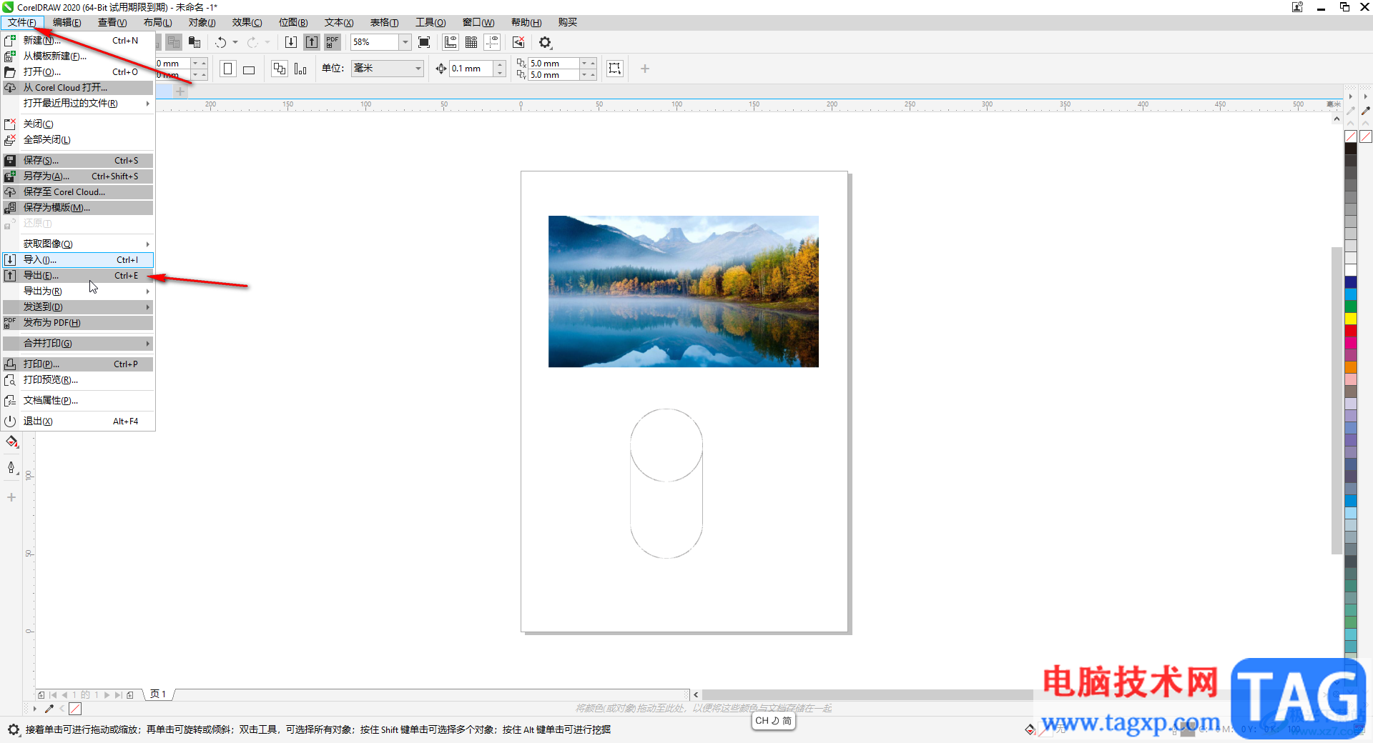Click the Export toolbar icon

click(312, 42)
